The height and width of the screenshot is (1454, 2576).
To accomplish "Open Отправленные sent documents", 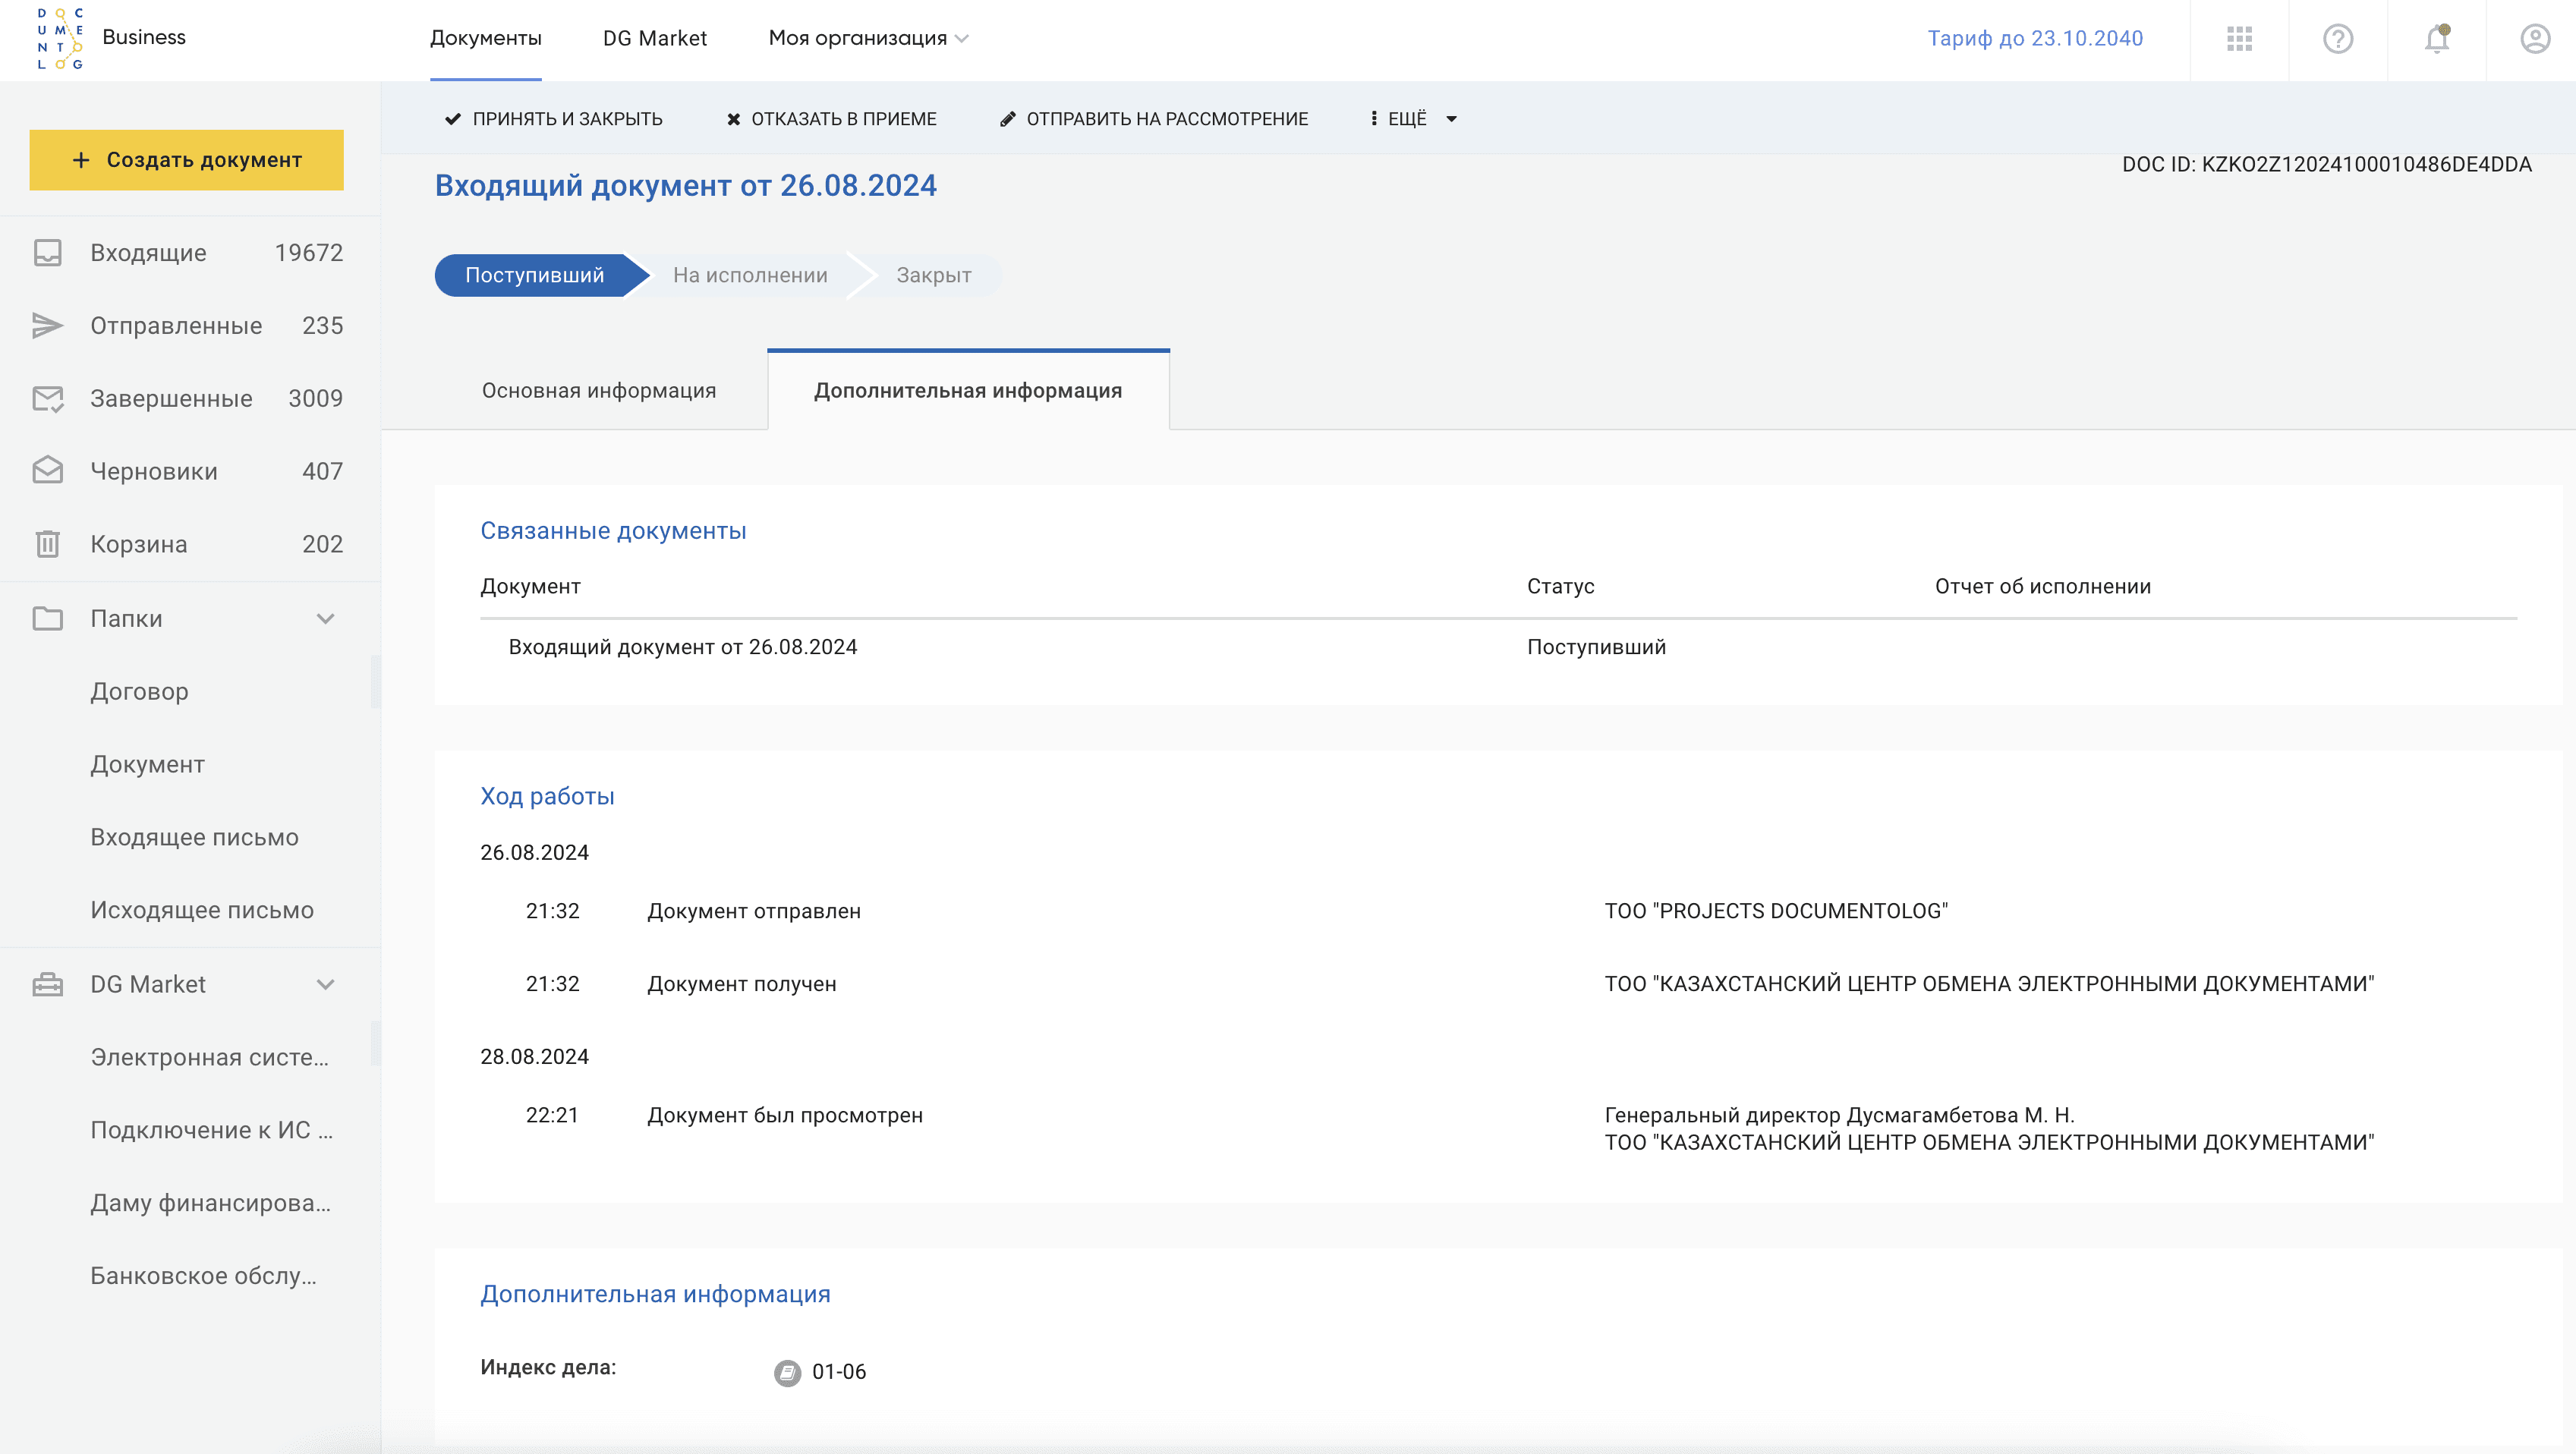I will point(176,326).
